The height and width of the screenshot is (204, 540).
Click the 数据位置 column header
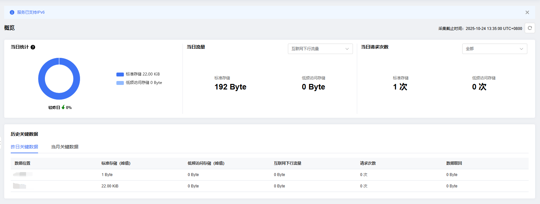pyautogui.click(x=22, y=163)
